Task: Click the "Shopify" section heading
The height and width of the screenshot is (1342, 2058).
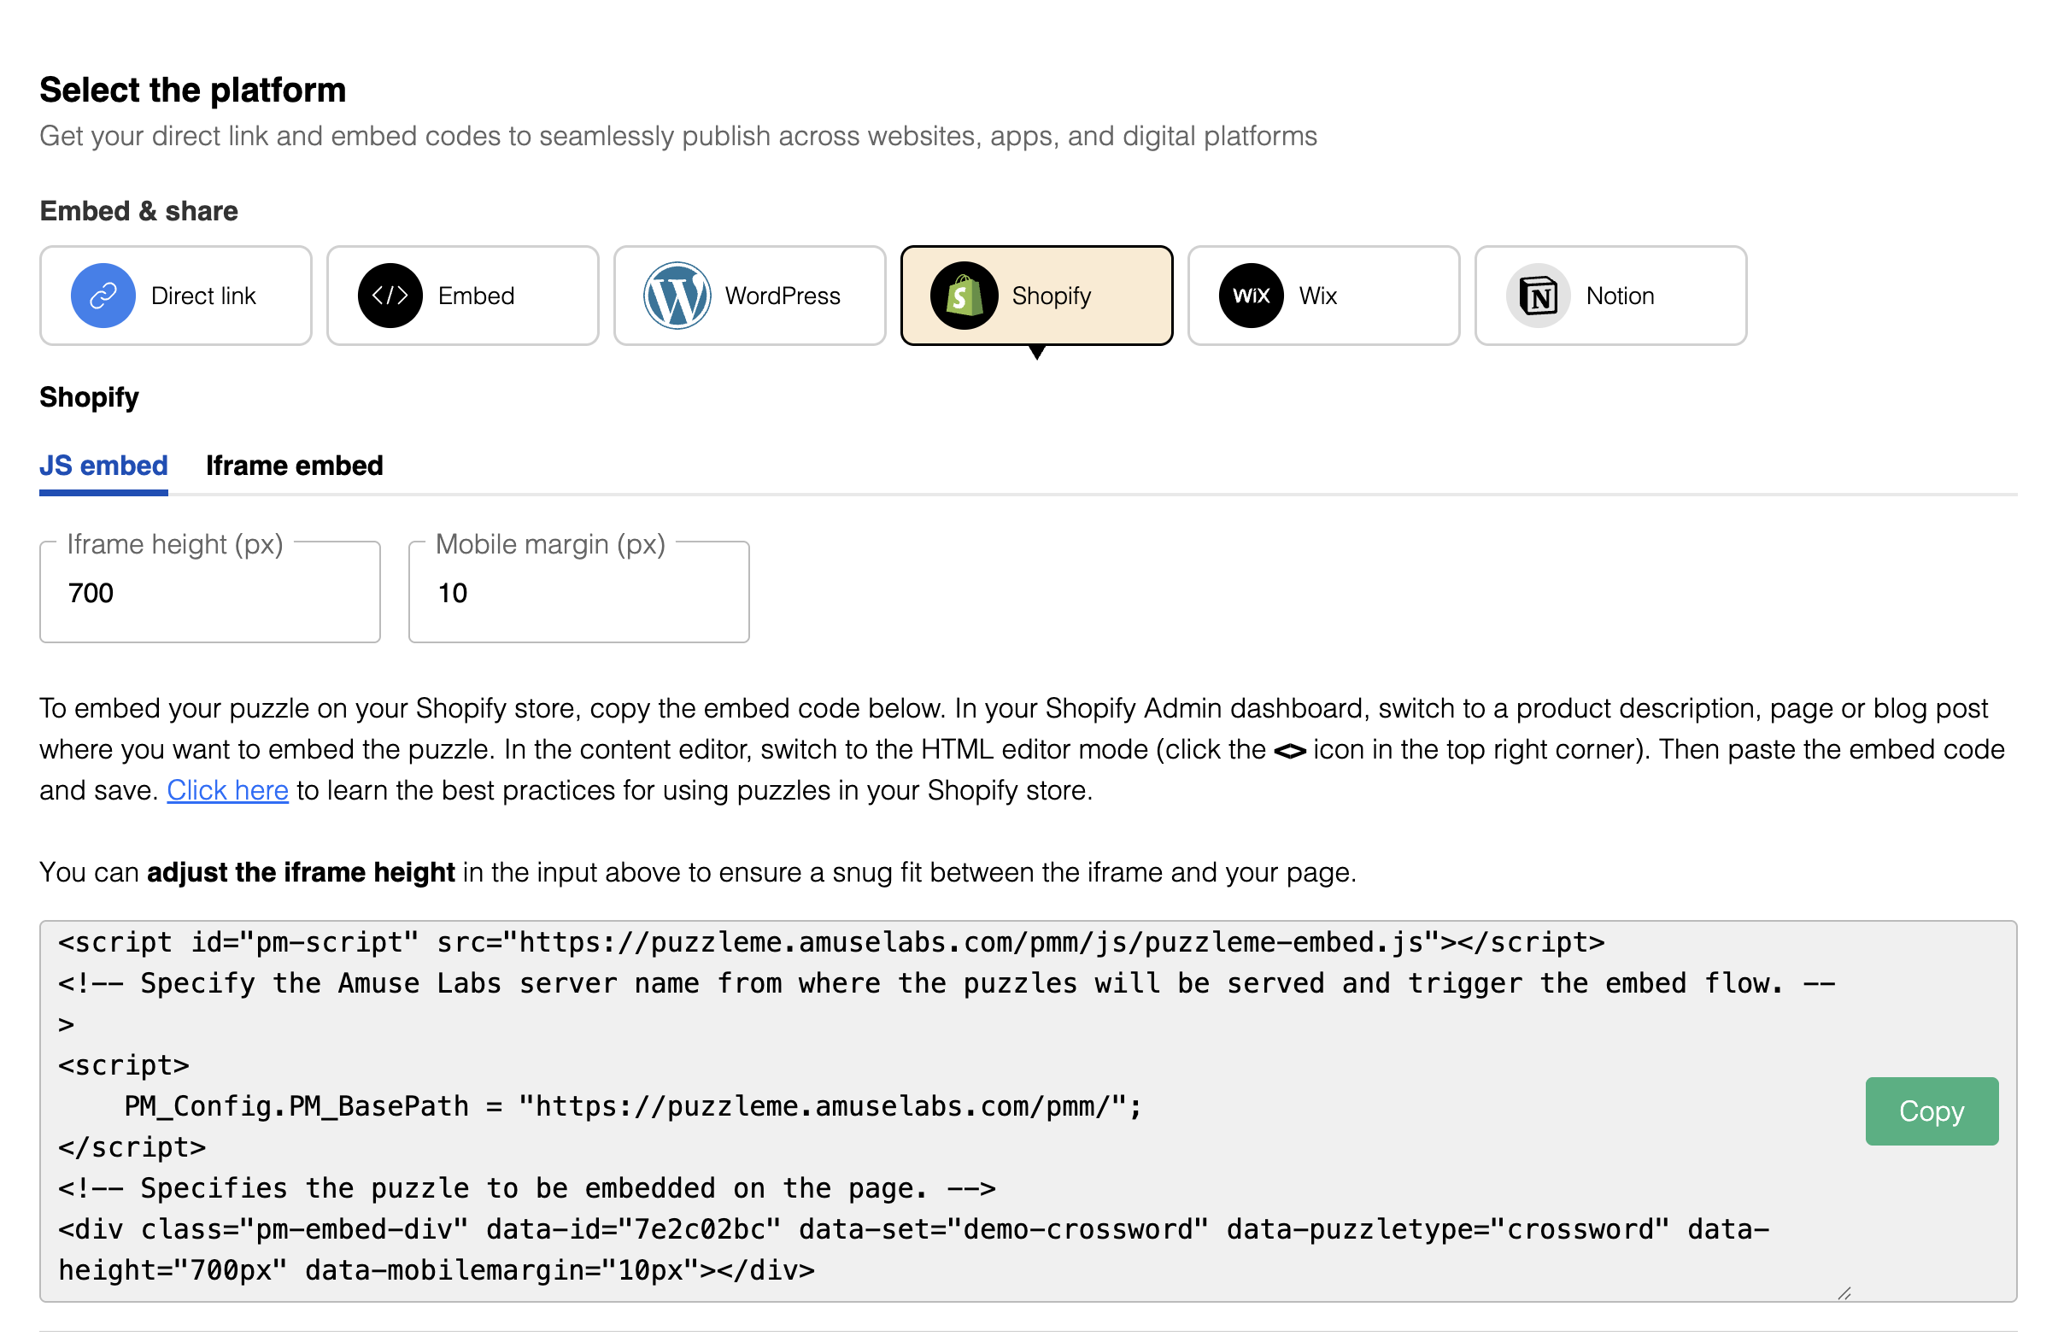Action: [x=89, y=398]
